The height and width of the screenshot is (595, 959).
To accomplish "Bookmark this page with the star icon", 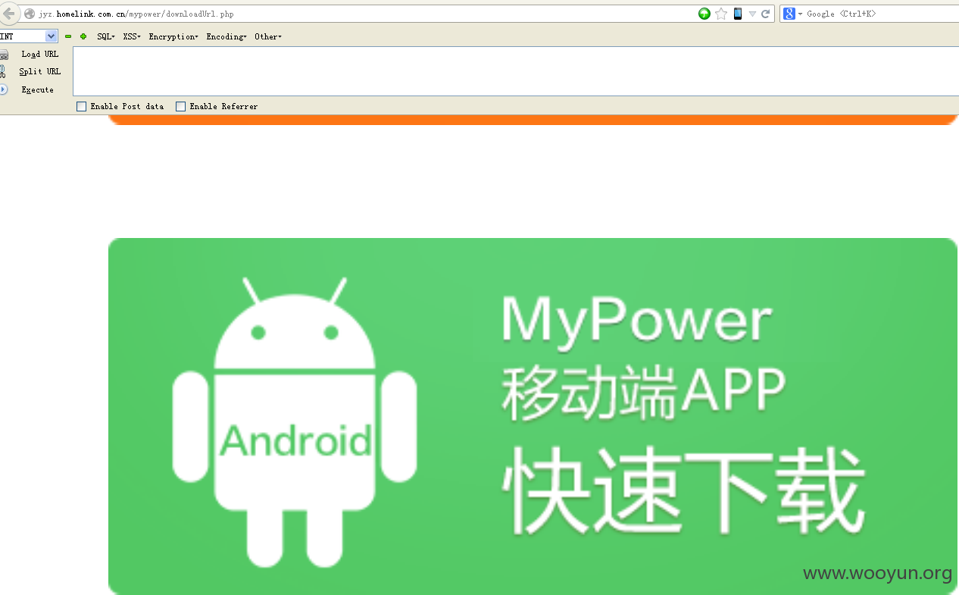I will pyautogui.click(x=721, y=14).
